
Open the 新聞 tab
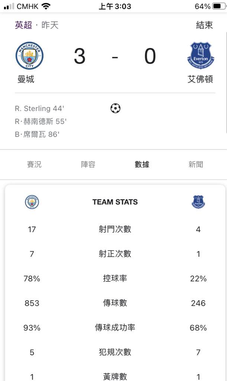click(x=196, y=164)
